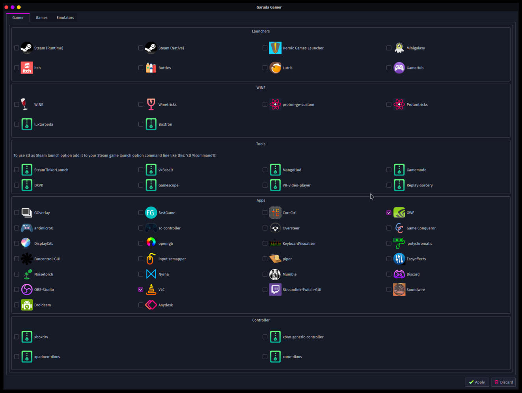
Task: Click the proton-ge-custom icon
Action: 275,104
